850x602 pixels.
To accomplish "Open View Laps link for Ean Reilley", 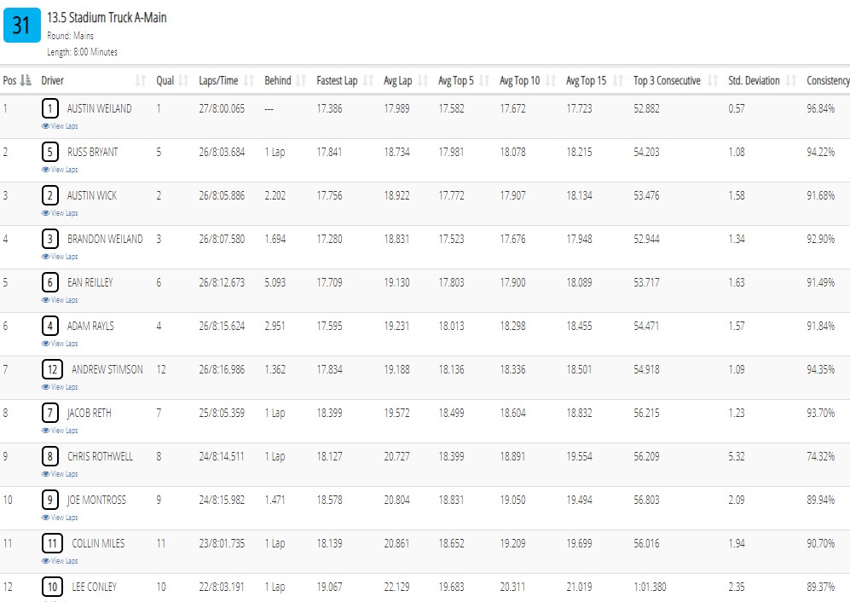I will [60, 300].
